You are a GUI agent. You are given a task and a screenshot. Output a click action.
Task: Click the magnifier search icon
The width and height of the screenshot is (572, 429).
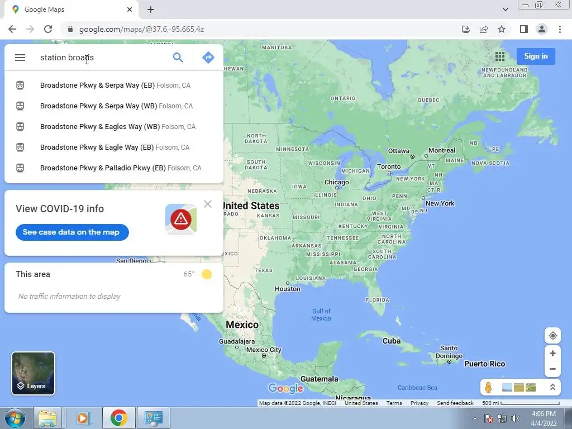click(x=178, y=58)
